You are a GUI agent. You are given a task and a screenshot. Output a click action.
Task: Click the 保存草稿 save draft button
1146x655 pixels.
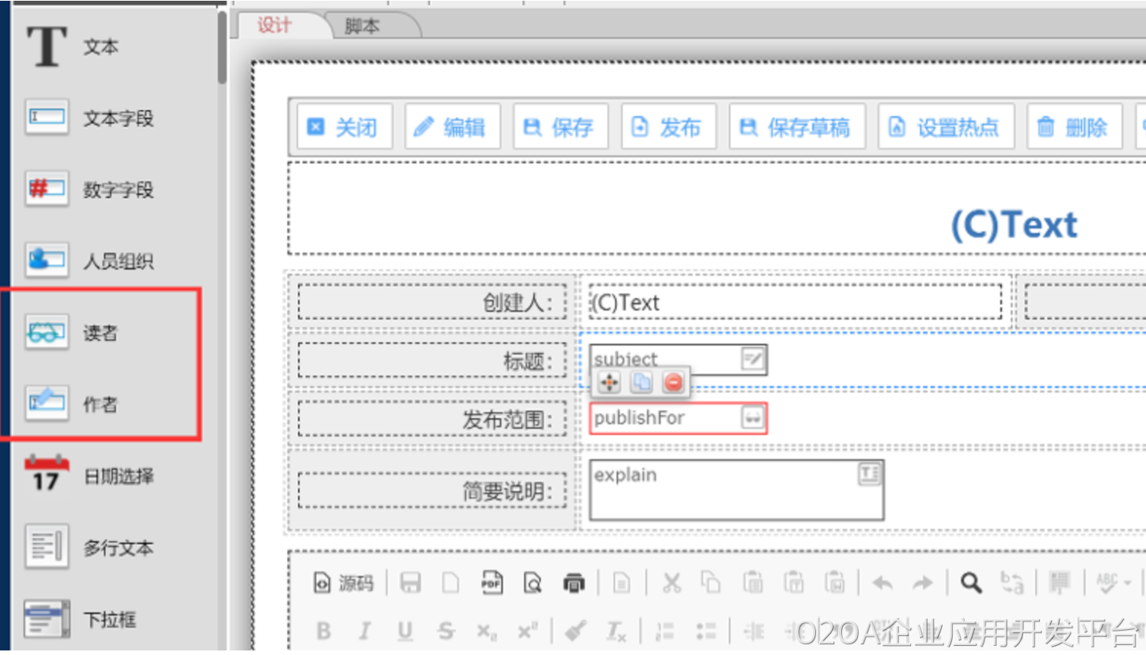coord(797,127)
